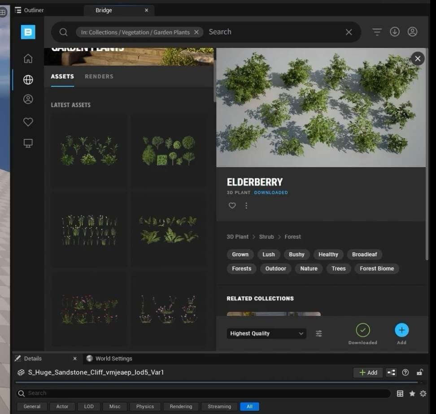Click the search magnifier icon in Bridge
This screenshot has height=414, width=436.
[x=63, y=32]
